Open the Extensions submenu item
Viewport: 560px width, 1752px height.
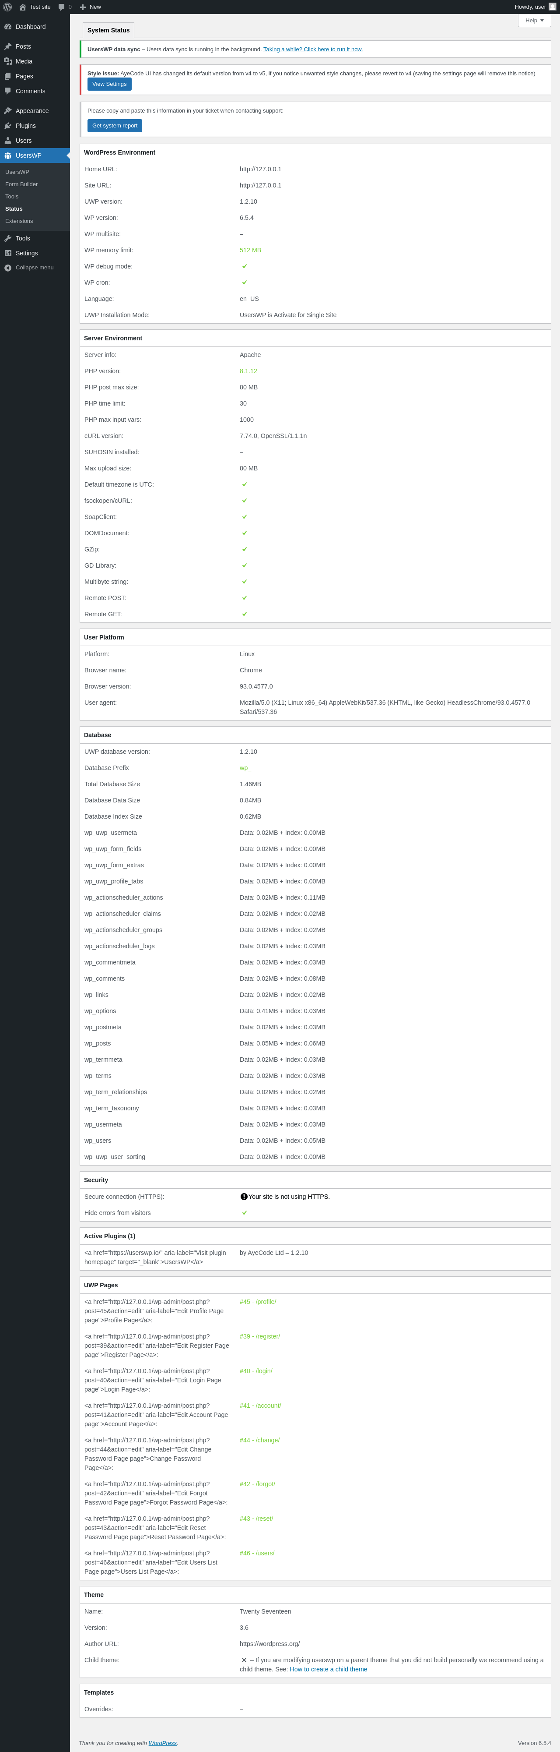[19, 221]
